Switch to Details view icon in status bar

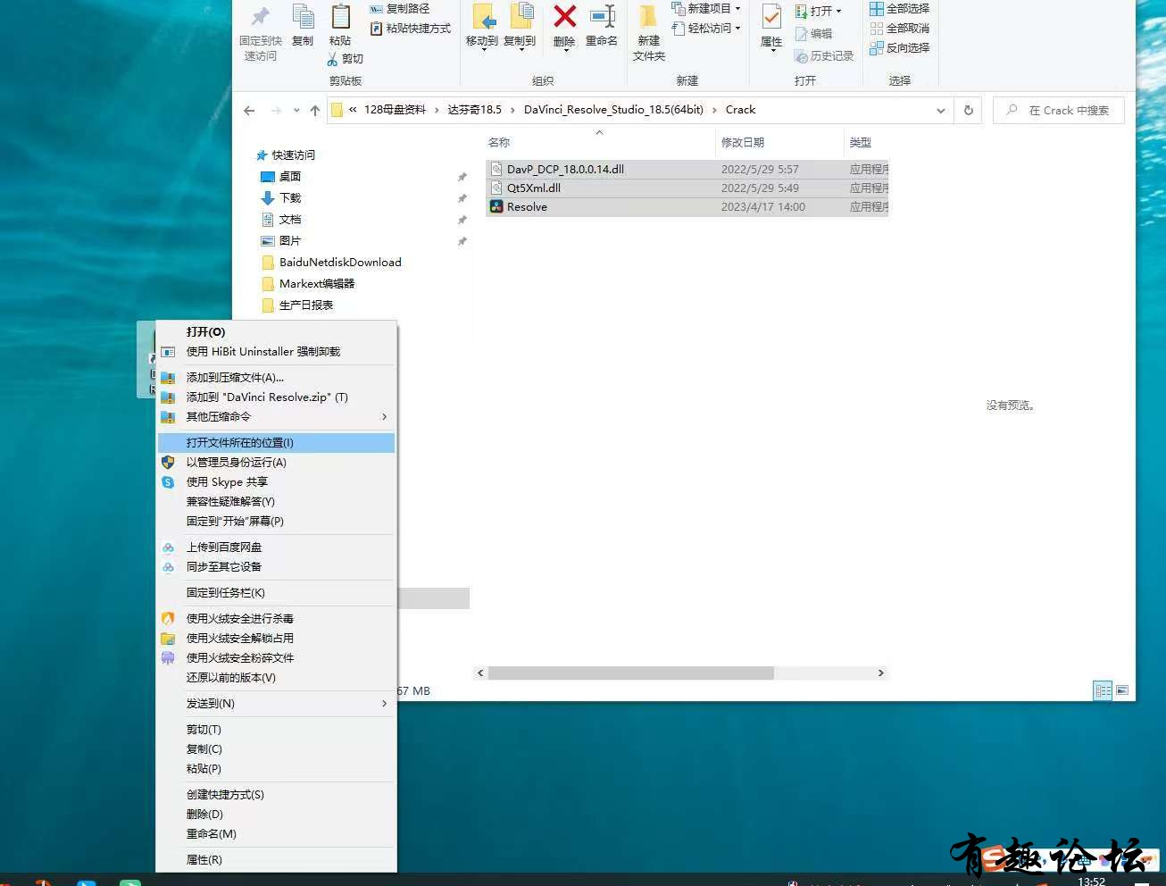1103,690
